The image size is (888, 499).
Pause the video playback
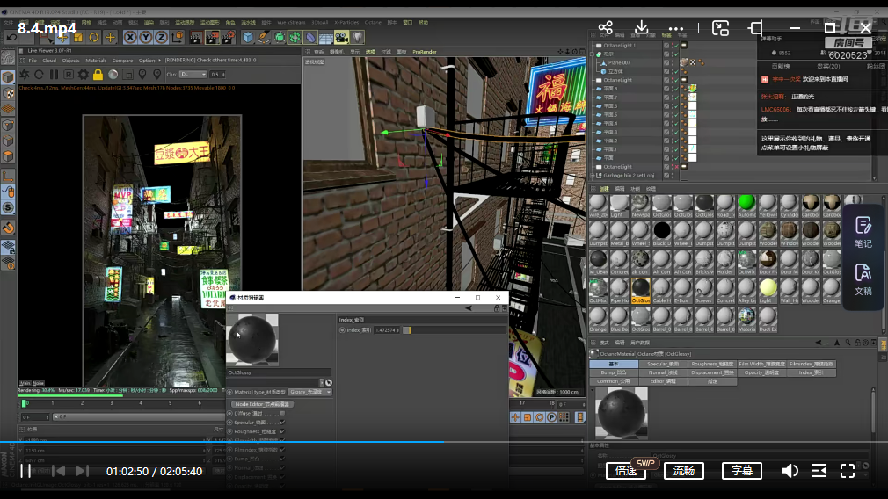(x=25, y=471)
